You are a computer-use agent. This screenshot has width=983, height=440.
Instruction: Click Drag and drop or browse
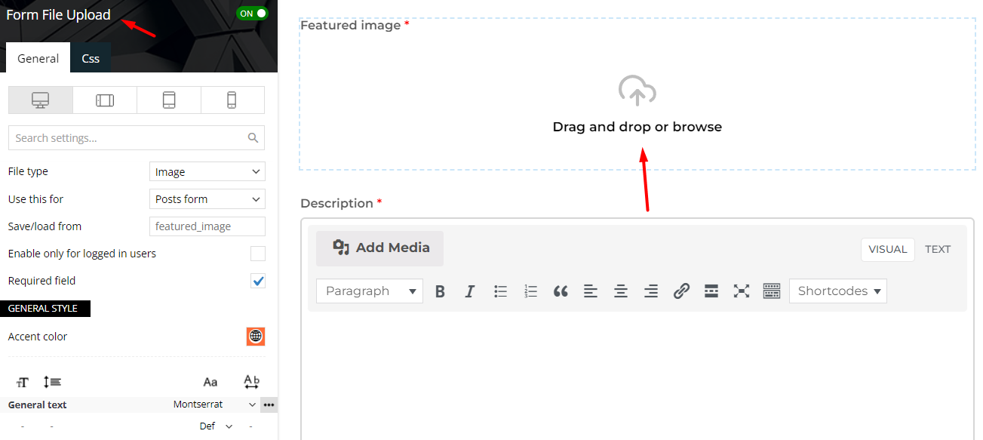(637, 127)
